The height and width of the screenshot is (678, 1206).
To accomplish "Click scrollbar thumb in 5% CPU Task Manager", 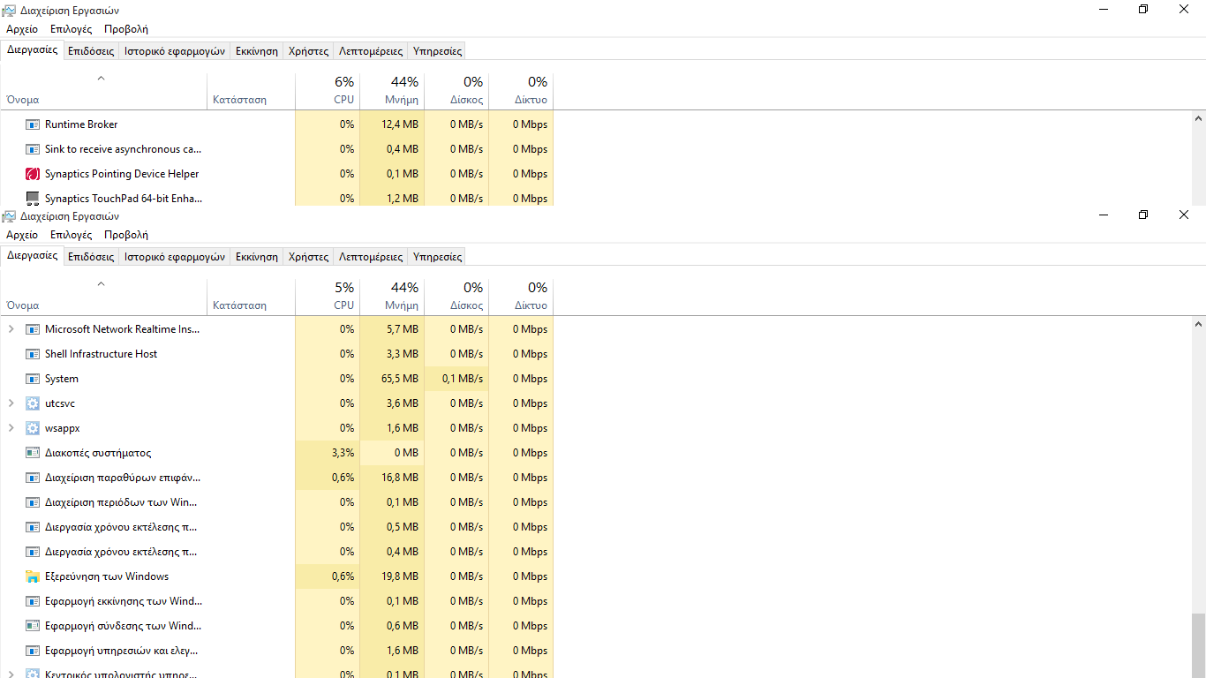I will (x=1198, y=646).
